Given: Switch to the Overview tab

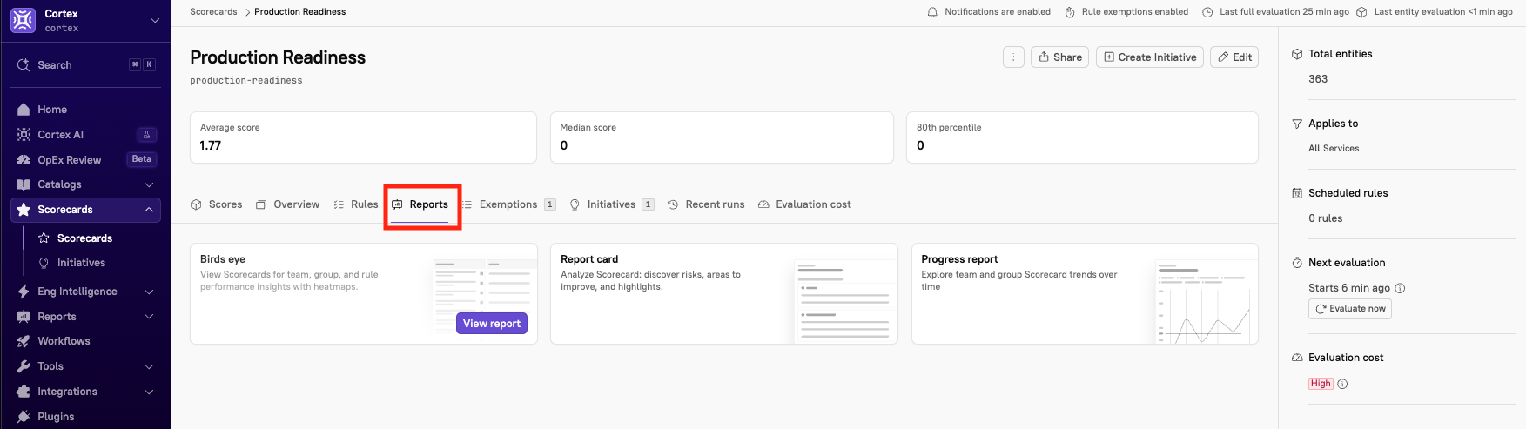Looking at the screenshot, I should [x=287, y=204].
